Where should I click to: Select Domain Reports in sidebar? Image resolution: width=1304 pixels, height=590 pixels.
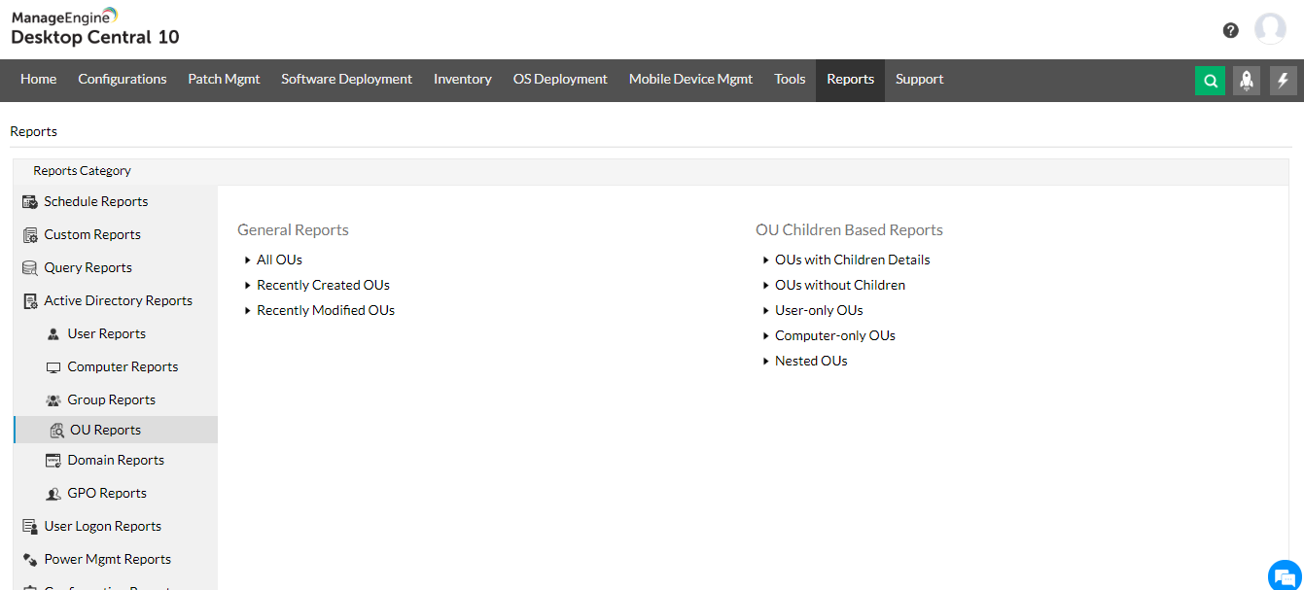coord(116,461)
